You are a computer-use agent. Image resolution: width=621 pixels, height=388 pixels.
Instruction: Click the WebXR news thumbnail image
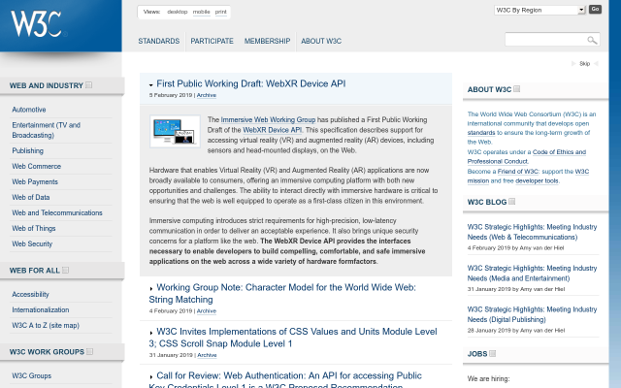(175, 132)
